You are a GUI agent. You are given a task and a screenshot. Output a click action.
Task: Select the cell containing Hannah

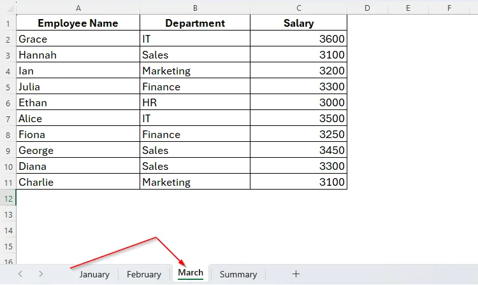coord(78,55)
